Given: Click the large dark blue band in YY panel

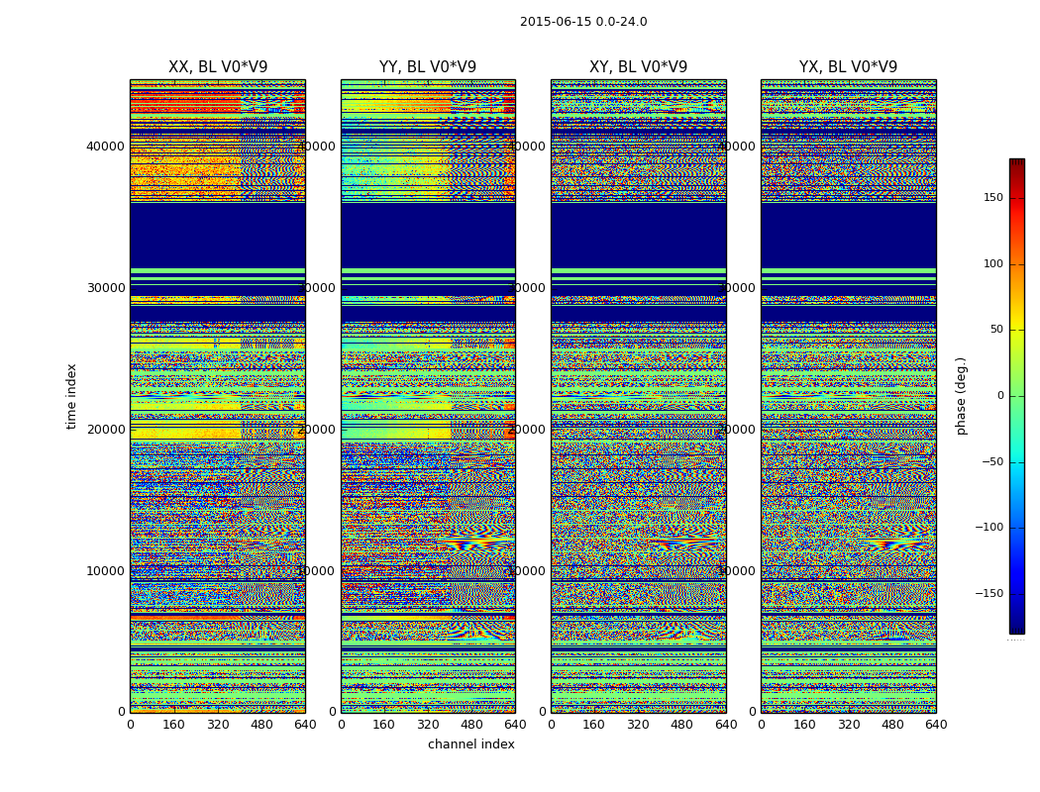Looking at the screenshot, I should coord(428,235).
